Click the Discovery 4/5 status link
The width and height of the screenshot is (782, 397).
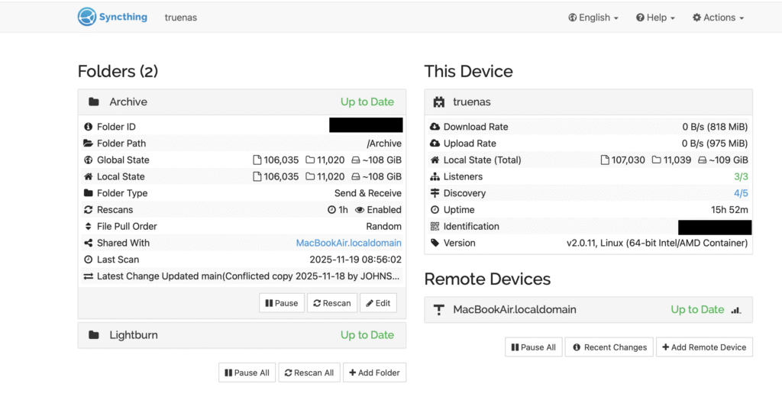click(740, 194)
